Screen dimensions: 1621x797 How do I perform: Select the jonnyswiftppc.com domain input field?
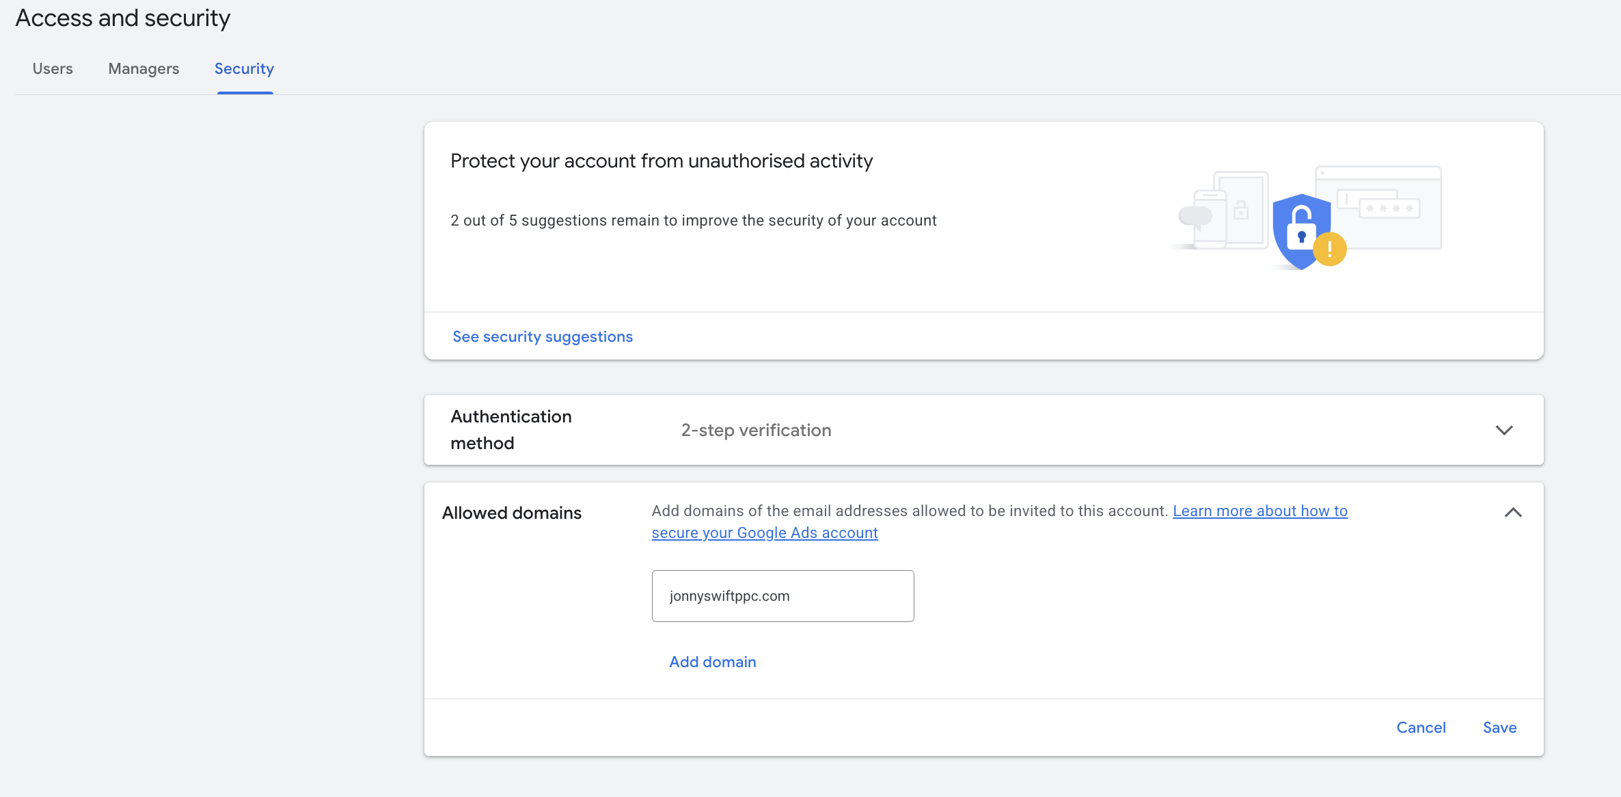coord(782,595)
